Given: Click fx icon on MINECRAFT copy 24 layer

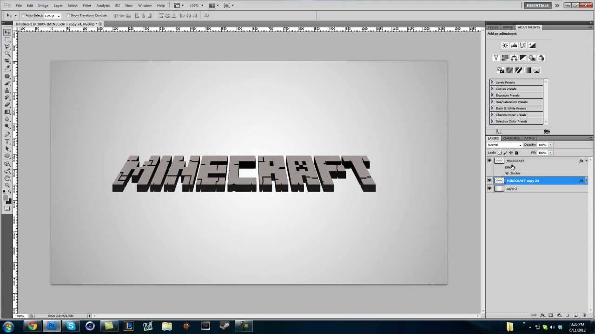Looking at the screenshot, I should point(581,180).
